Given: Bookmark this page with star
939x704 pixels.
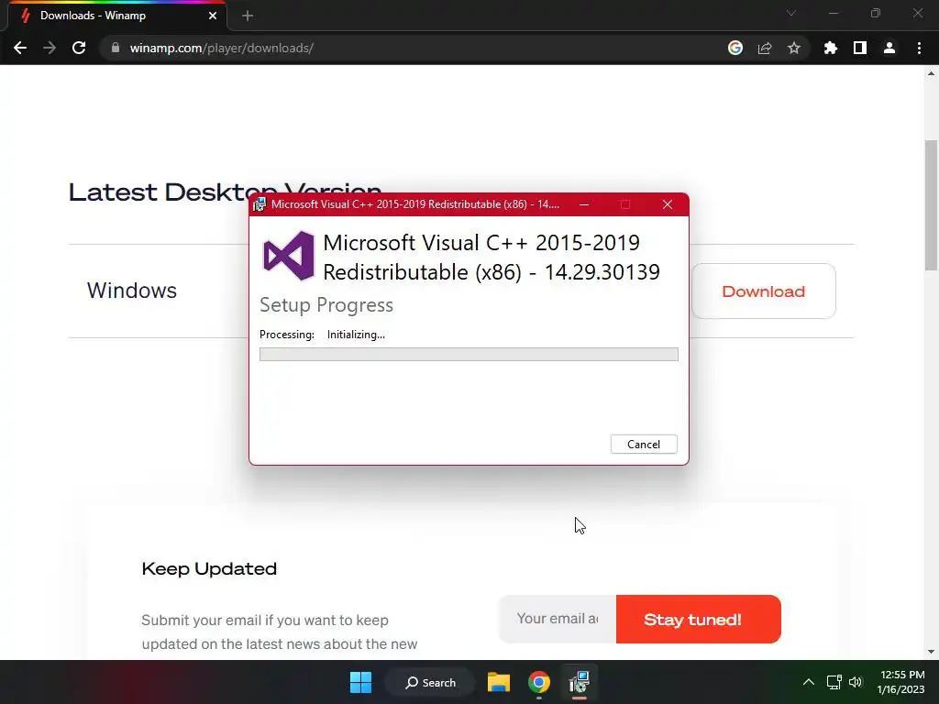Looking at the screenshot, I should (x=794, y=48).
